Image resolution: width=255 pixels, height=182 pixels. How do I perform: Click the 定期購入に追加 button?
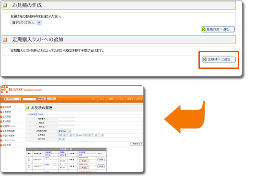219,59
